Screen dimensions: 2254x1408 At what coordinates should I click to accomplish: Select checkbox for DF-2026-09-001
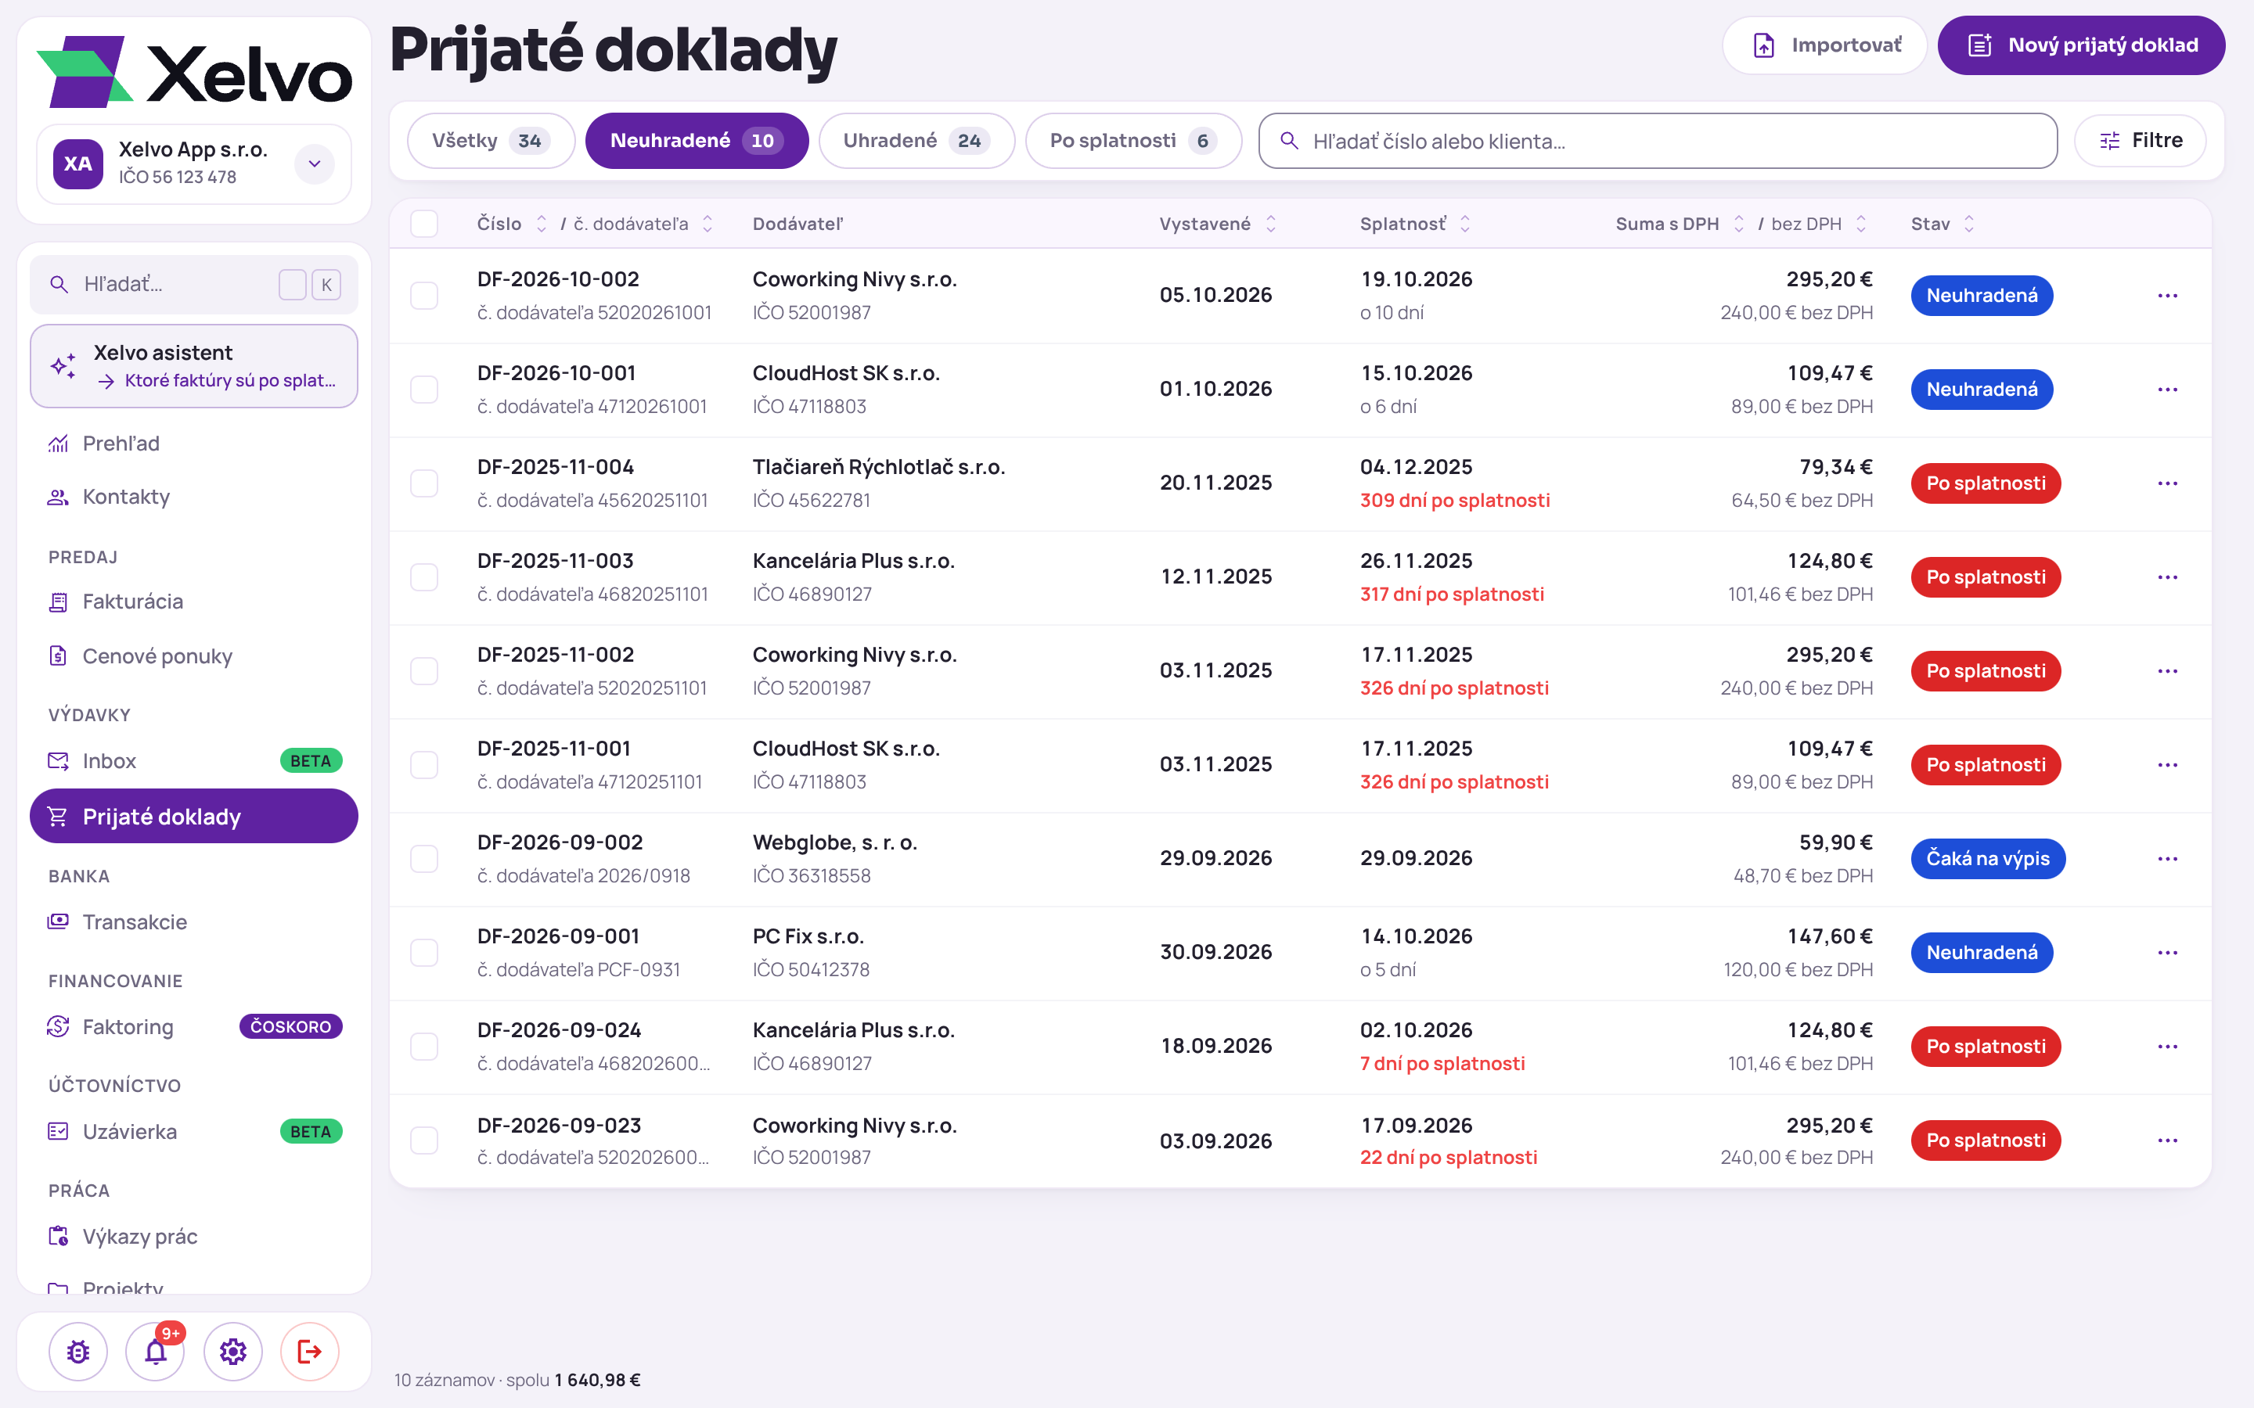click(x=423, y=953)
